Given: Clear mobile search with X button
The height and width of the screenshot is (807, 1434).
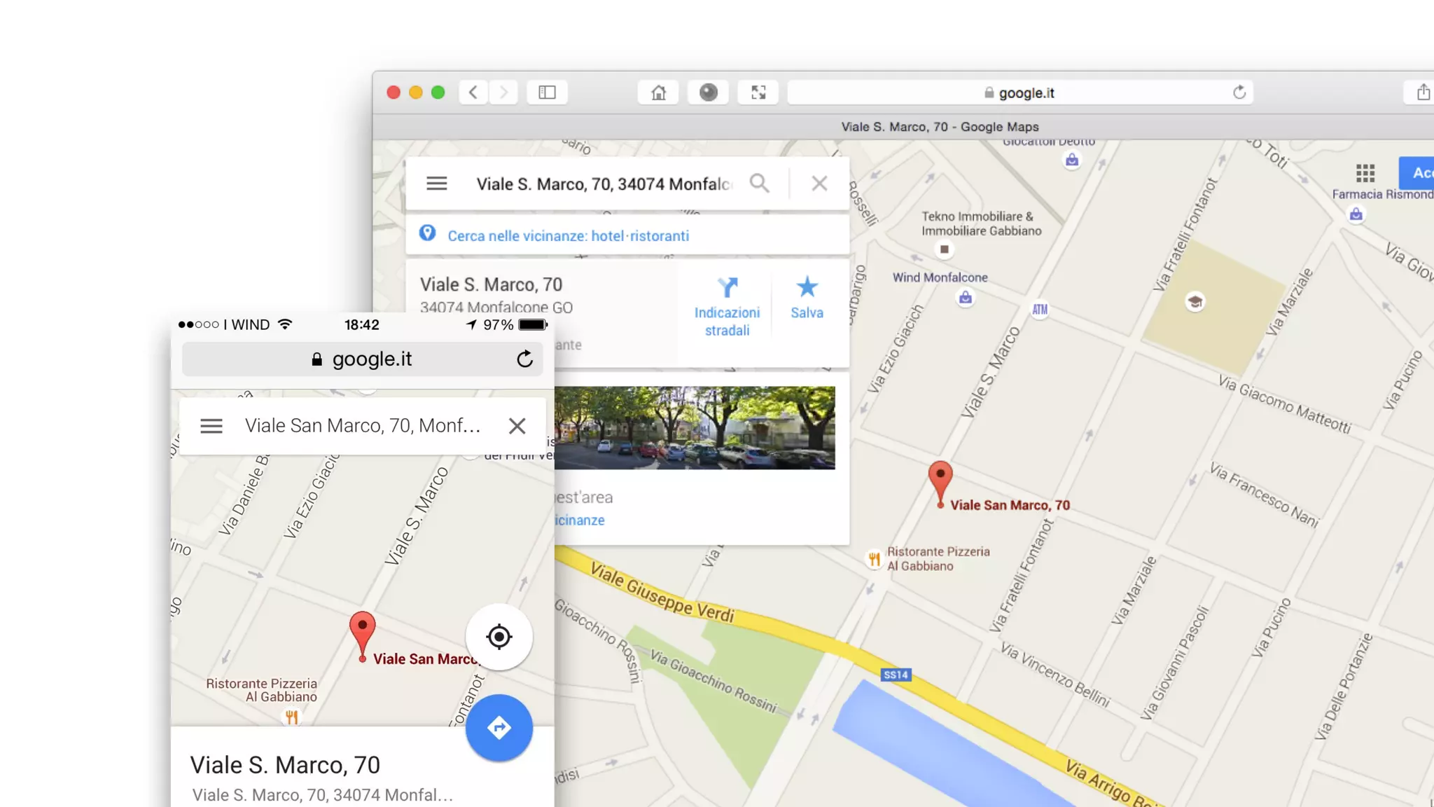Looking at the screenshot, I should [517, 426].
